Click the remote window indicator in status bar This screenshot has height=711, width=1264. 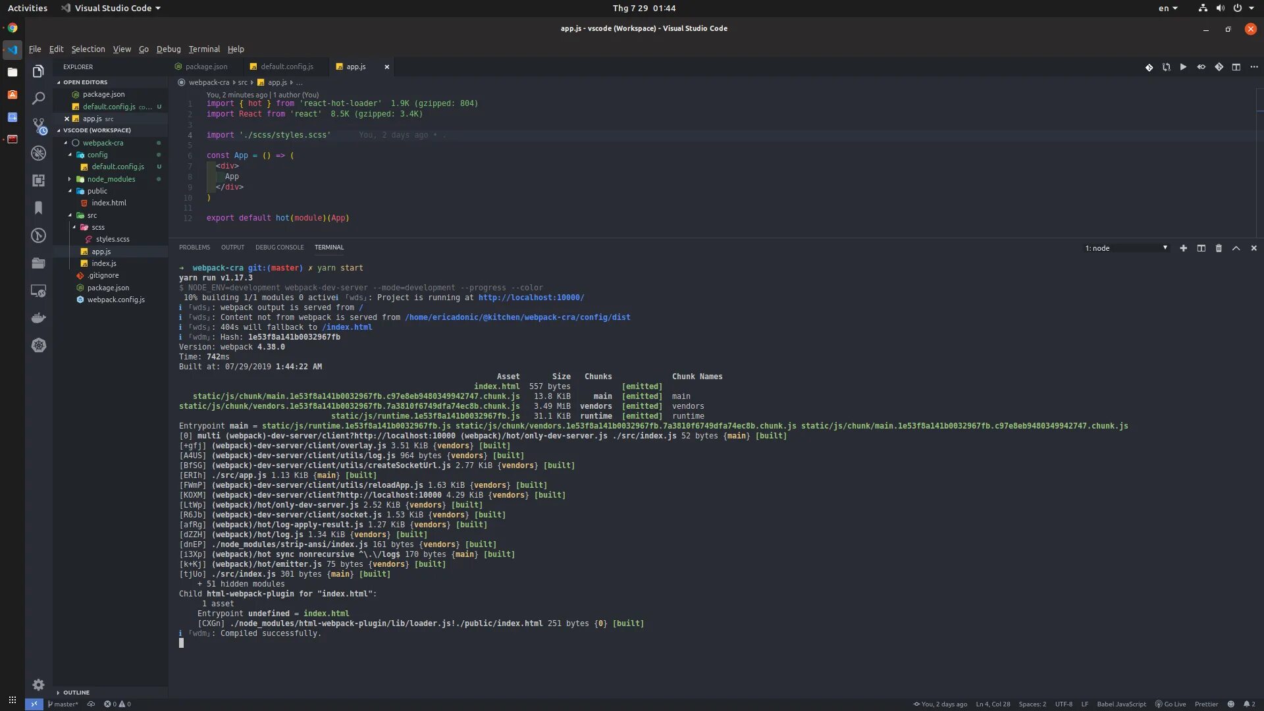coord(34,704)
